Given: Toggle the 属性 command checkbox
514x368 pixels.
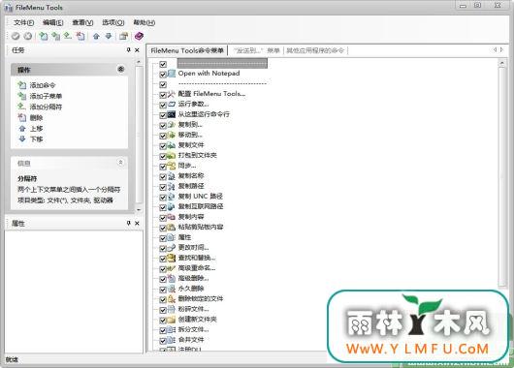Looking at the screenshot, I should [163, 238].
